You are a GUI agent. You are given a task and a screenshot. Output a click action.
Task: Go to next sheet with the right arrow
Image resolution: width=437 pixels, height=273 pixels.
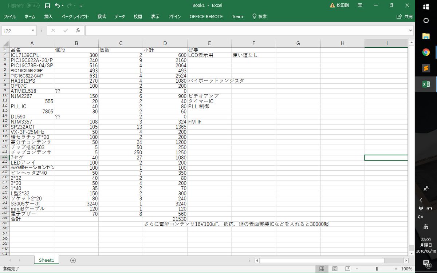tap(20, 260)
